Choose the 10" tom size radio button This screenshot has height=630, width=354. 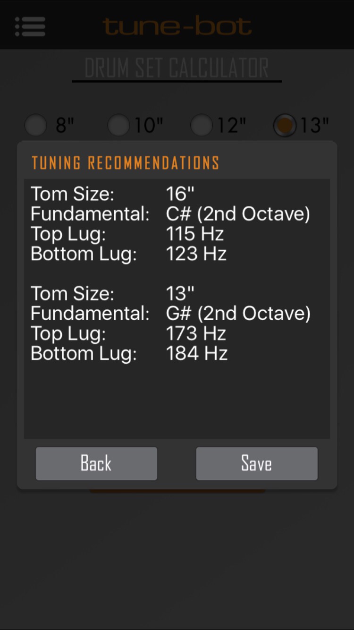click(118, 126)
